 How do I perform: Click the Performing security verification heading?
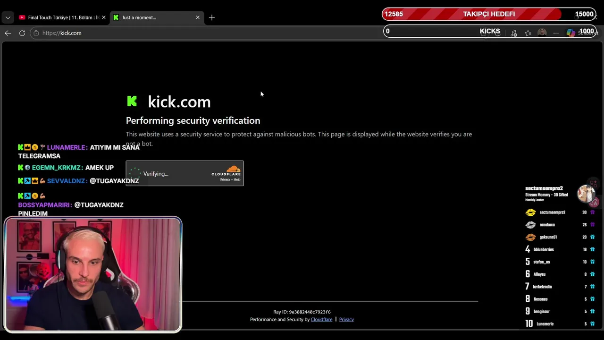click(193, 120)
